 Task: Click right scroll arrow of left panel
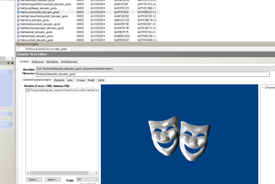[12, 58]
